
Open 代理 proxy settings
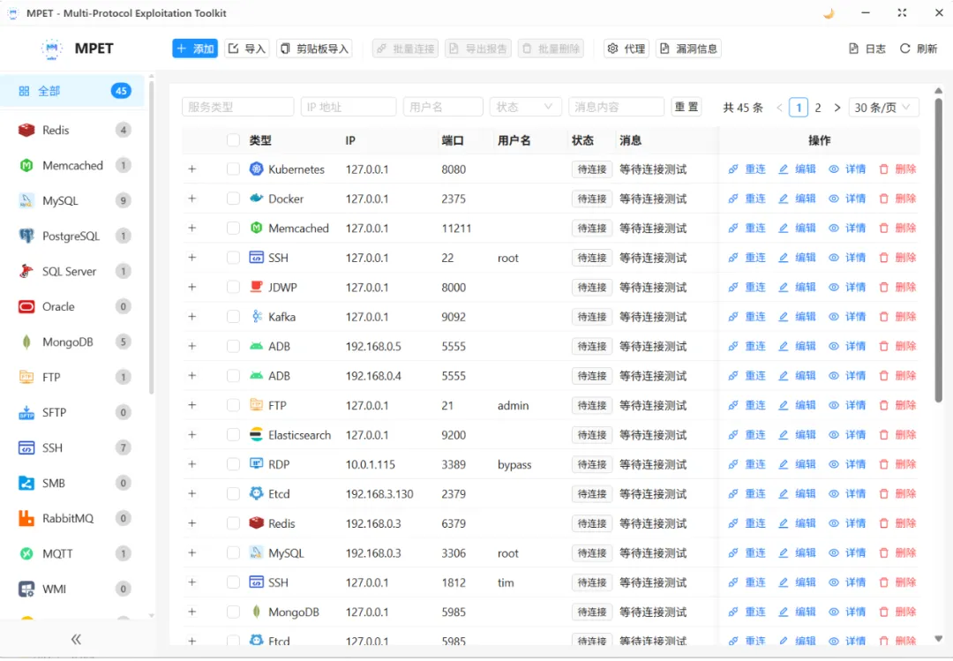(x=627, y=49)
